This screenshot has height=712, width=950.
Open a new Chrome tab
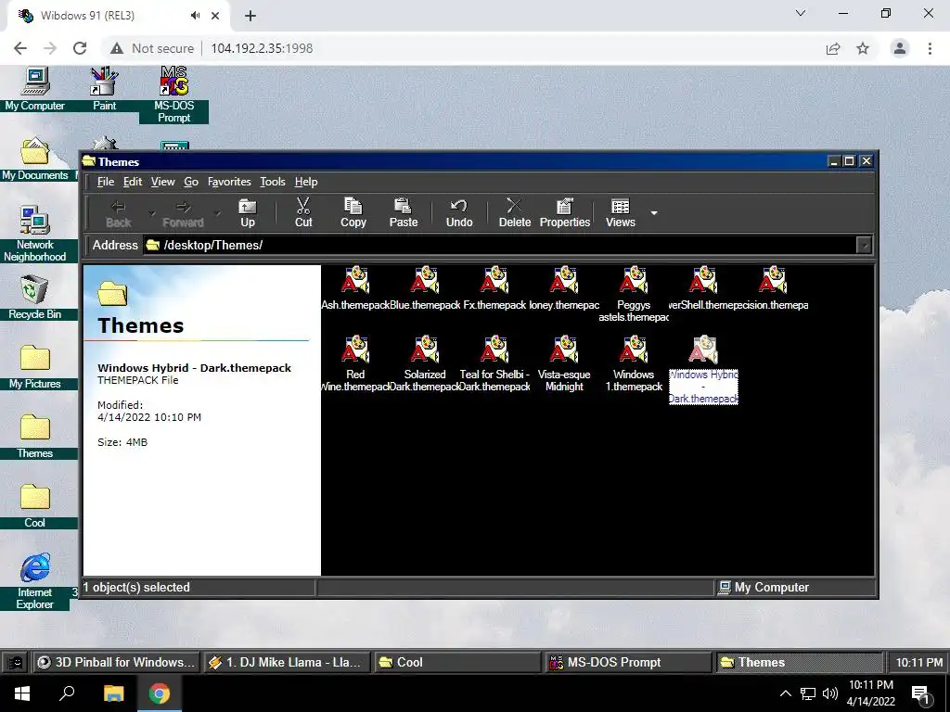click(x=250, y=16)
